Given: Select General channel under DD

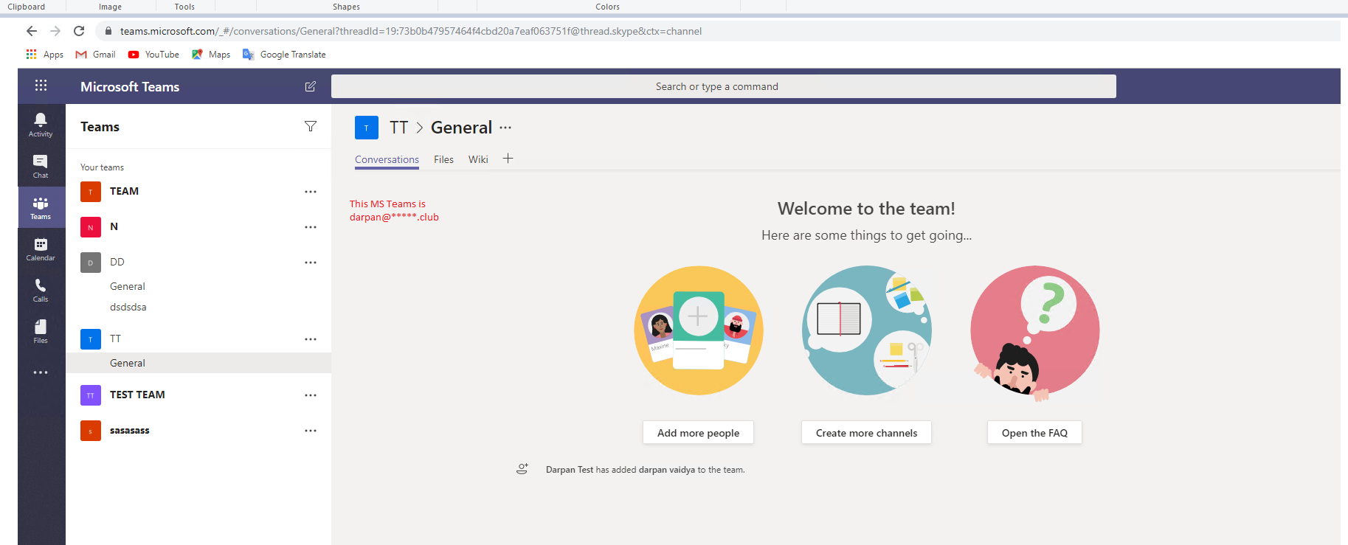Looking at the screenshot, I should click(128, 286).
